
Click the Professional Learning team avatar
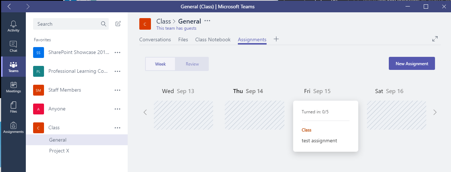point(39,71)
